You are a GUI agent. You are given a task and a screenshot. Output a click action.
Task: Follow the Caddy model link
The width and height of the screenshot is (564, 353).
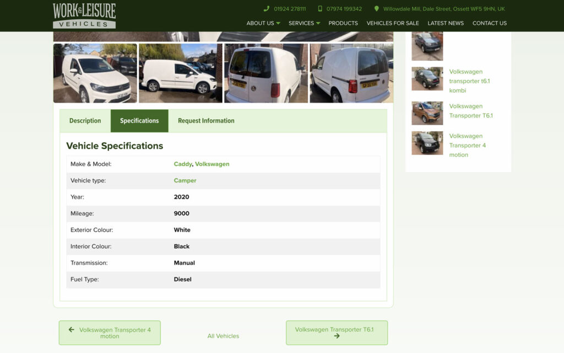click(x=183, y=164)
